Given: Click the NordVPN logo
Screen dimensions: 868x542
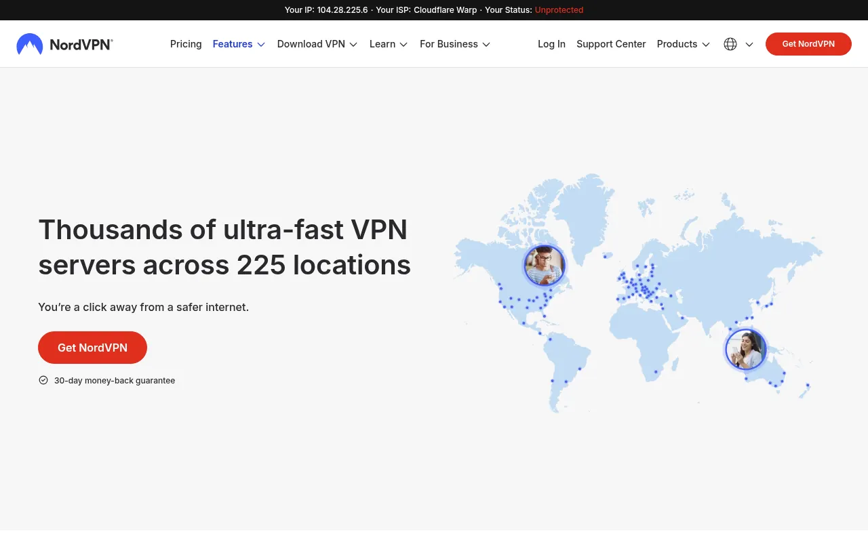Looking at the screenshot, I should [64, 44].
